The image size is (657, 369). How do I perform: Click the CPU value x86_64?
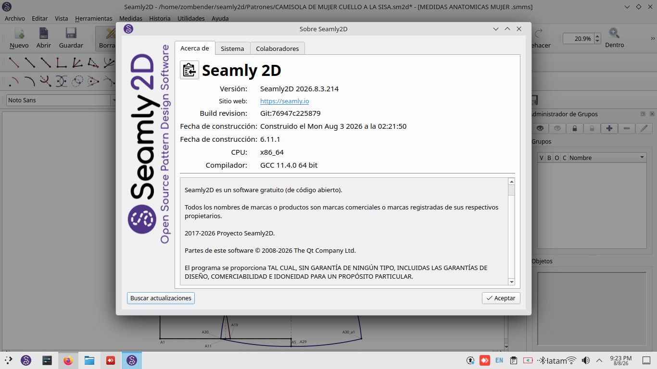[x=272, y=152]
